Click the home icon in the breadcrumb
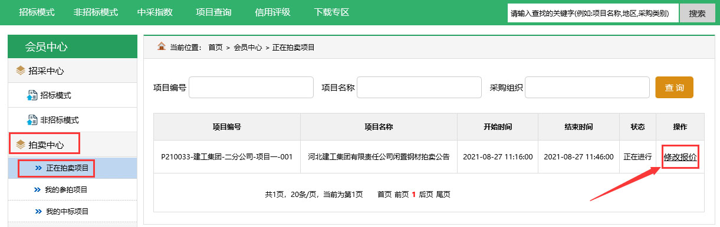 [x=161, y=46]
